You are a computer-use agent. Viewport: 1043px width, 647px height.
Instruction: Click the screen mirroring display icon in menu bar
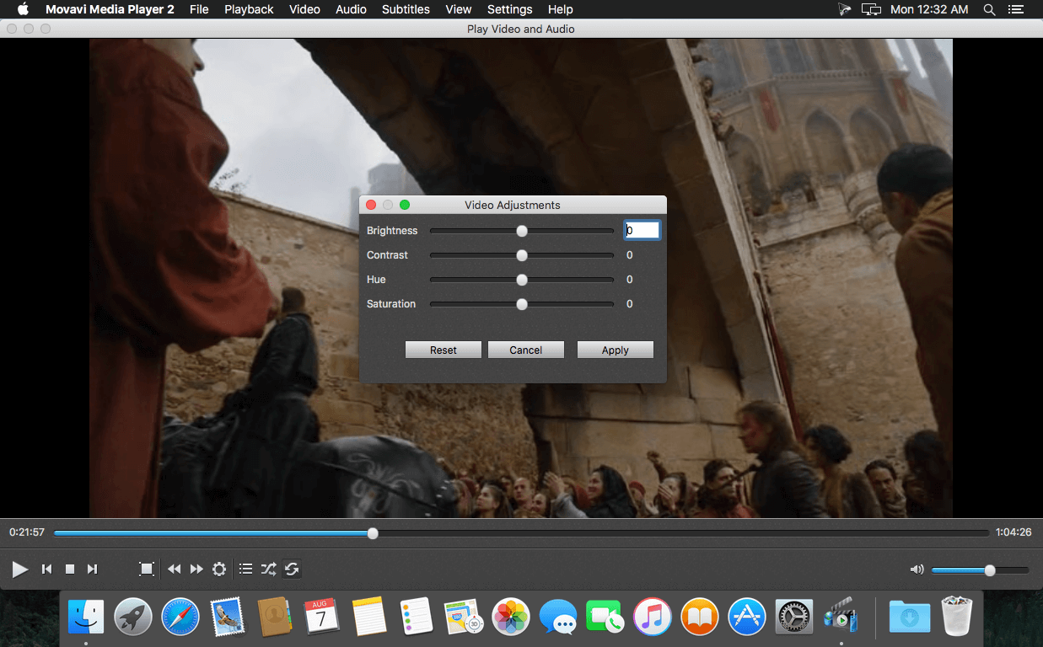tap(871, 9)
